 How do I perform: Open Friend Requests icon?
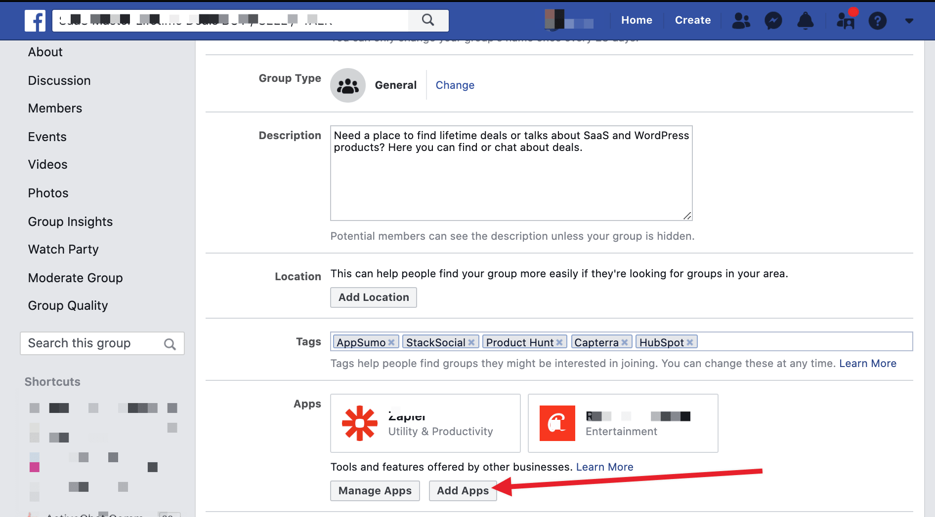[x=741, y=20]
